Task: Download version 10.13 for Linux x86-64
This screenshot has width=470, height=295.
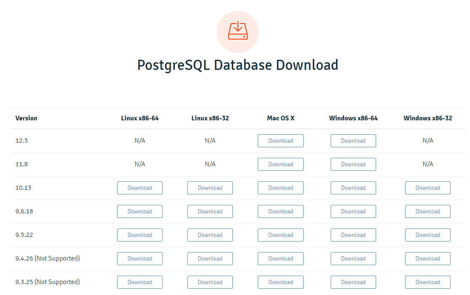Action: coord(140,188)
